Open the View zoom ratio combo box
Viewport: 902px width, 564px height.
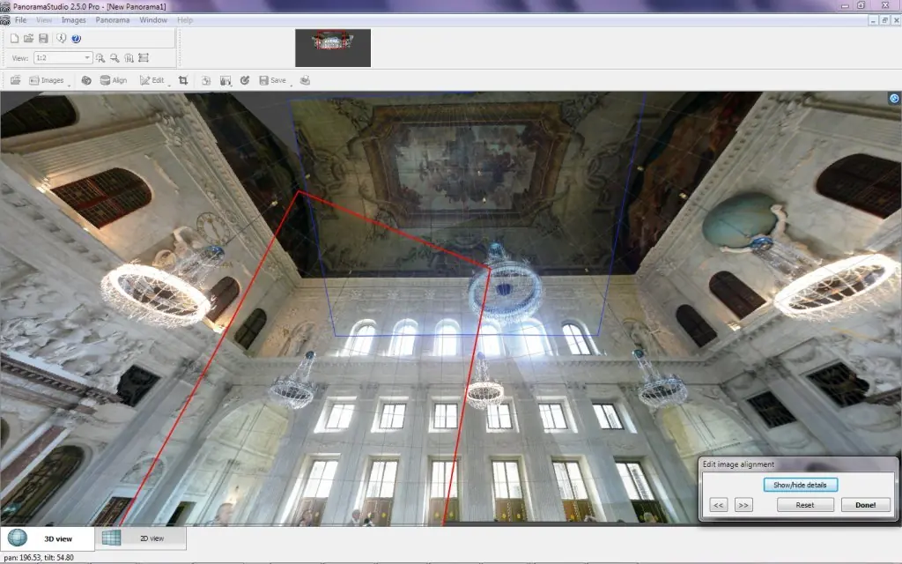tap(63, 57)
